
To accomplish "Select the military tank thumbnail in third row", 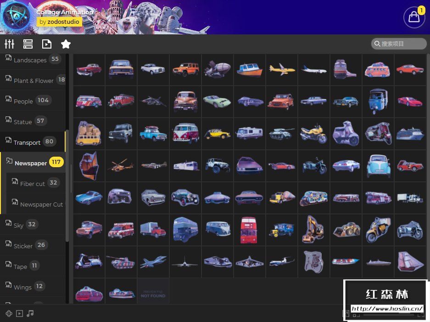I will coord(282,134).
